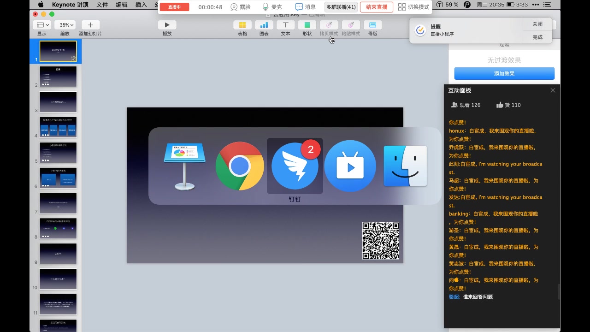Viewport: 590px width, 332px height.
Task: Select slide 10 thumbnail in navigator
Action: (x=58, y=279)
